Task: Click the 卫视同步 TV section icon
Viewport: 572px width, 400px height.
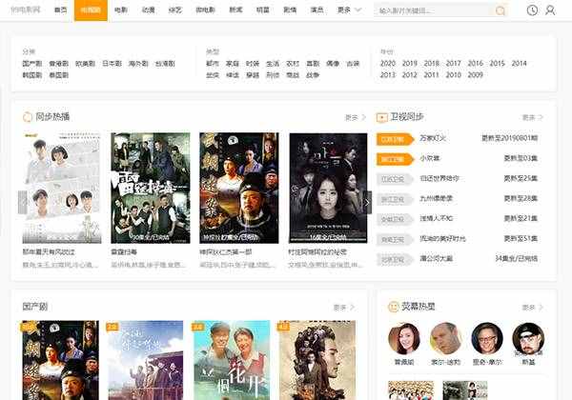Action: pyautogui.click(x=381, y=117)
